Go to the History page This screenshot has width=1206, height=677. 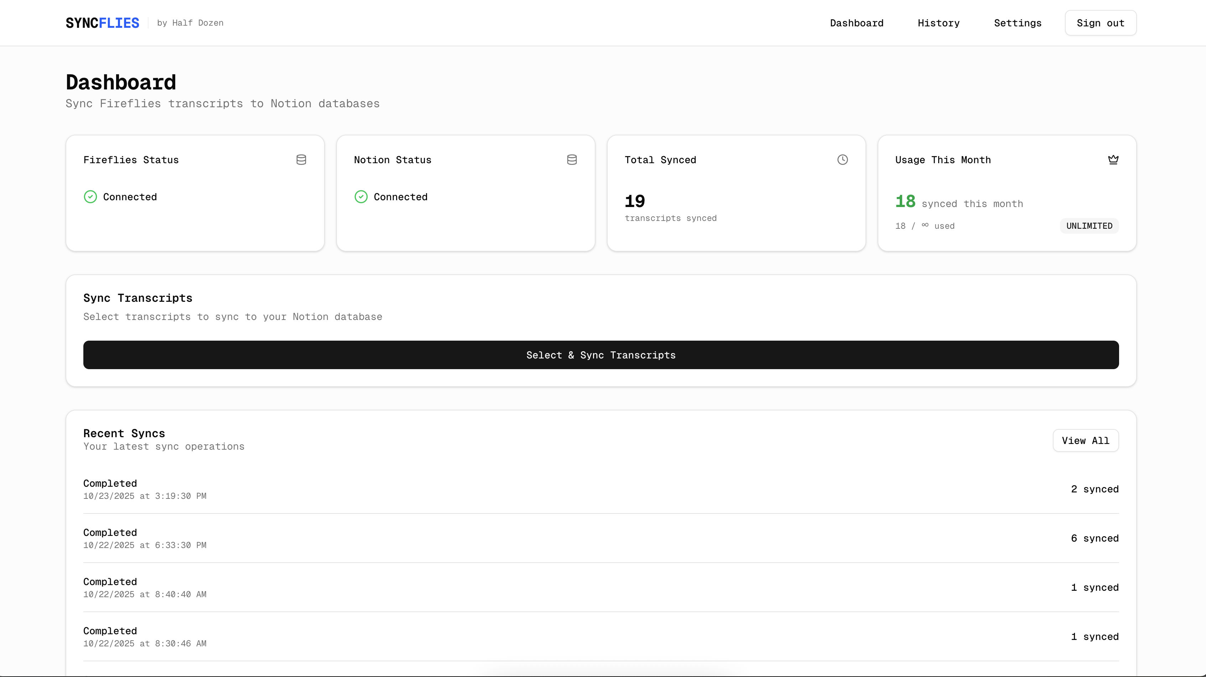(x=938, y=23)
